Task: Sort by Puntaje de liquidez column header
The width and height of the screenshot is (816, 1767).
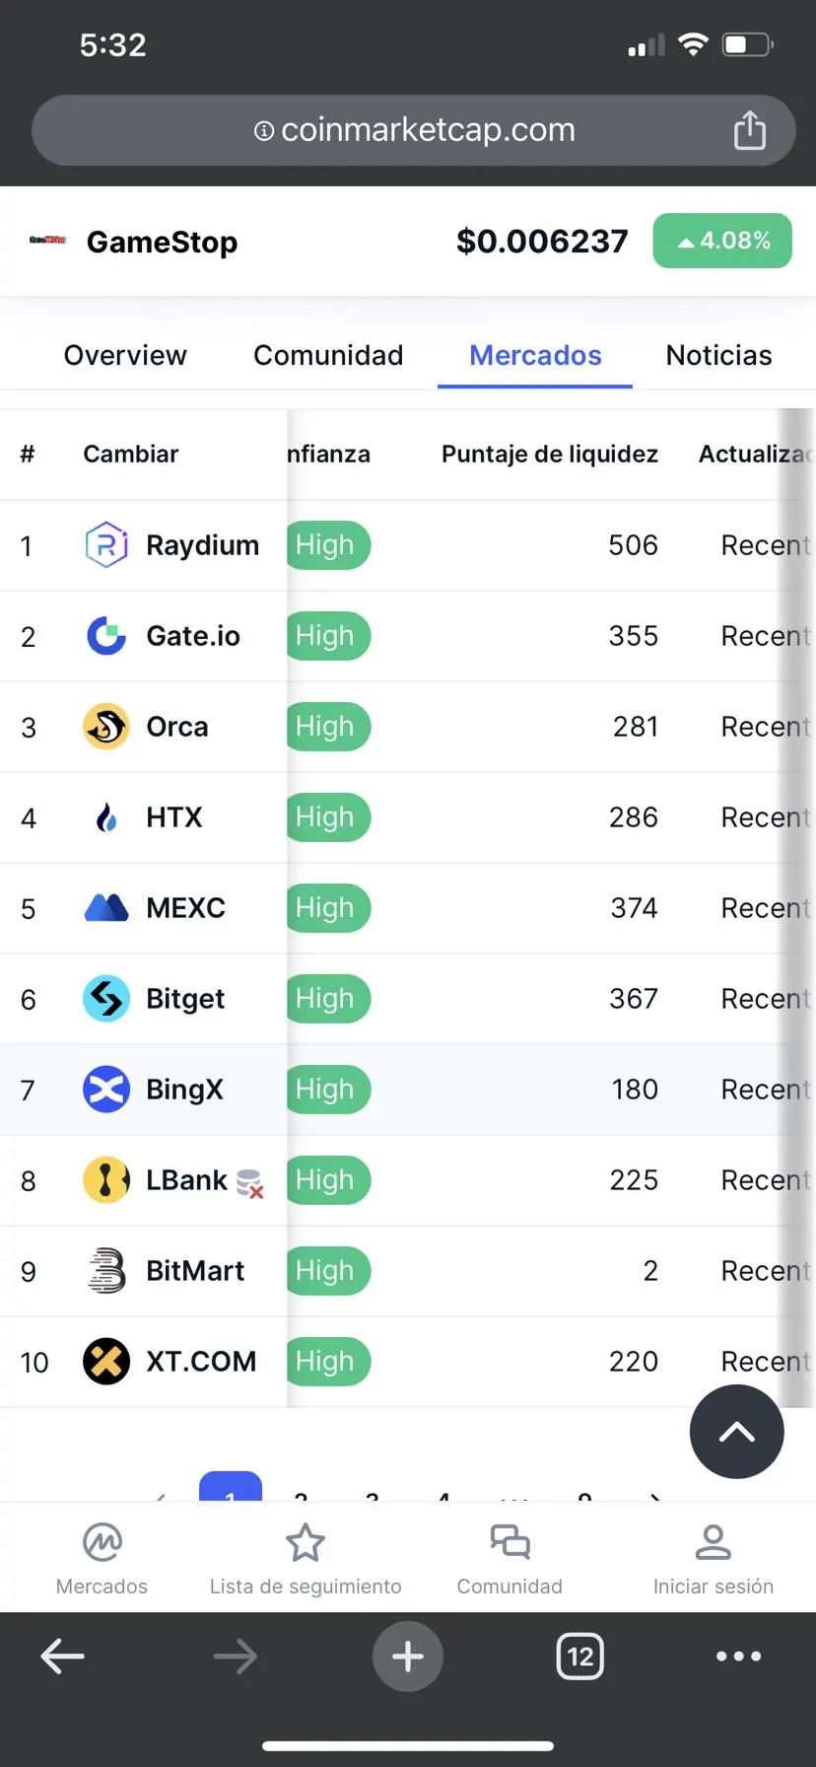Action: 549,454
